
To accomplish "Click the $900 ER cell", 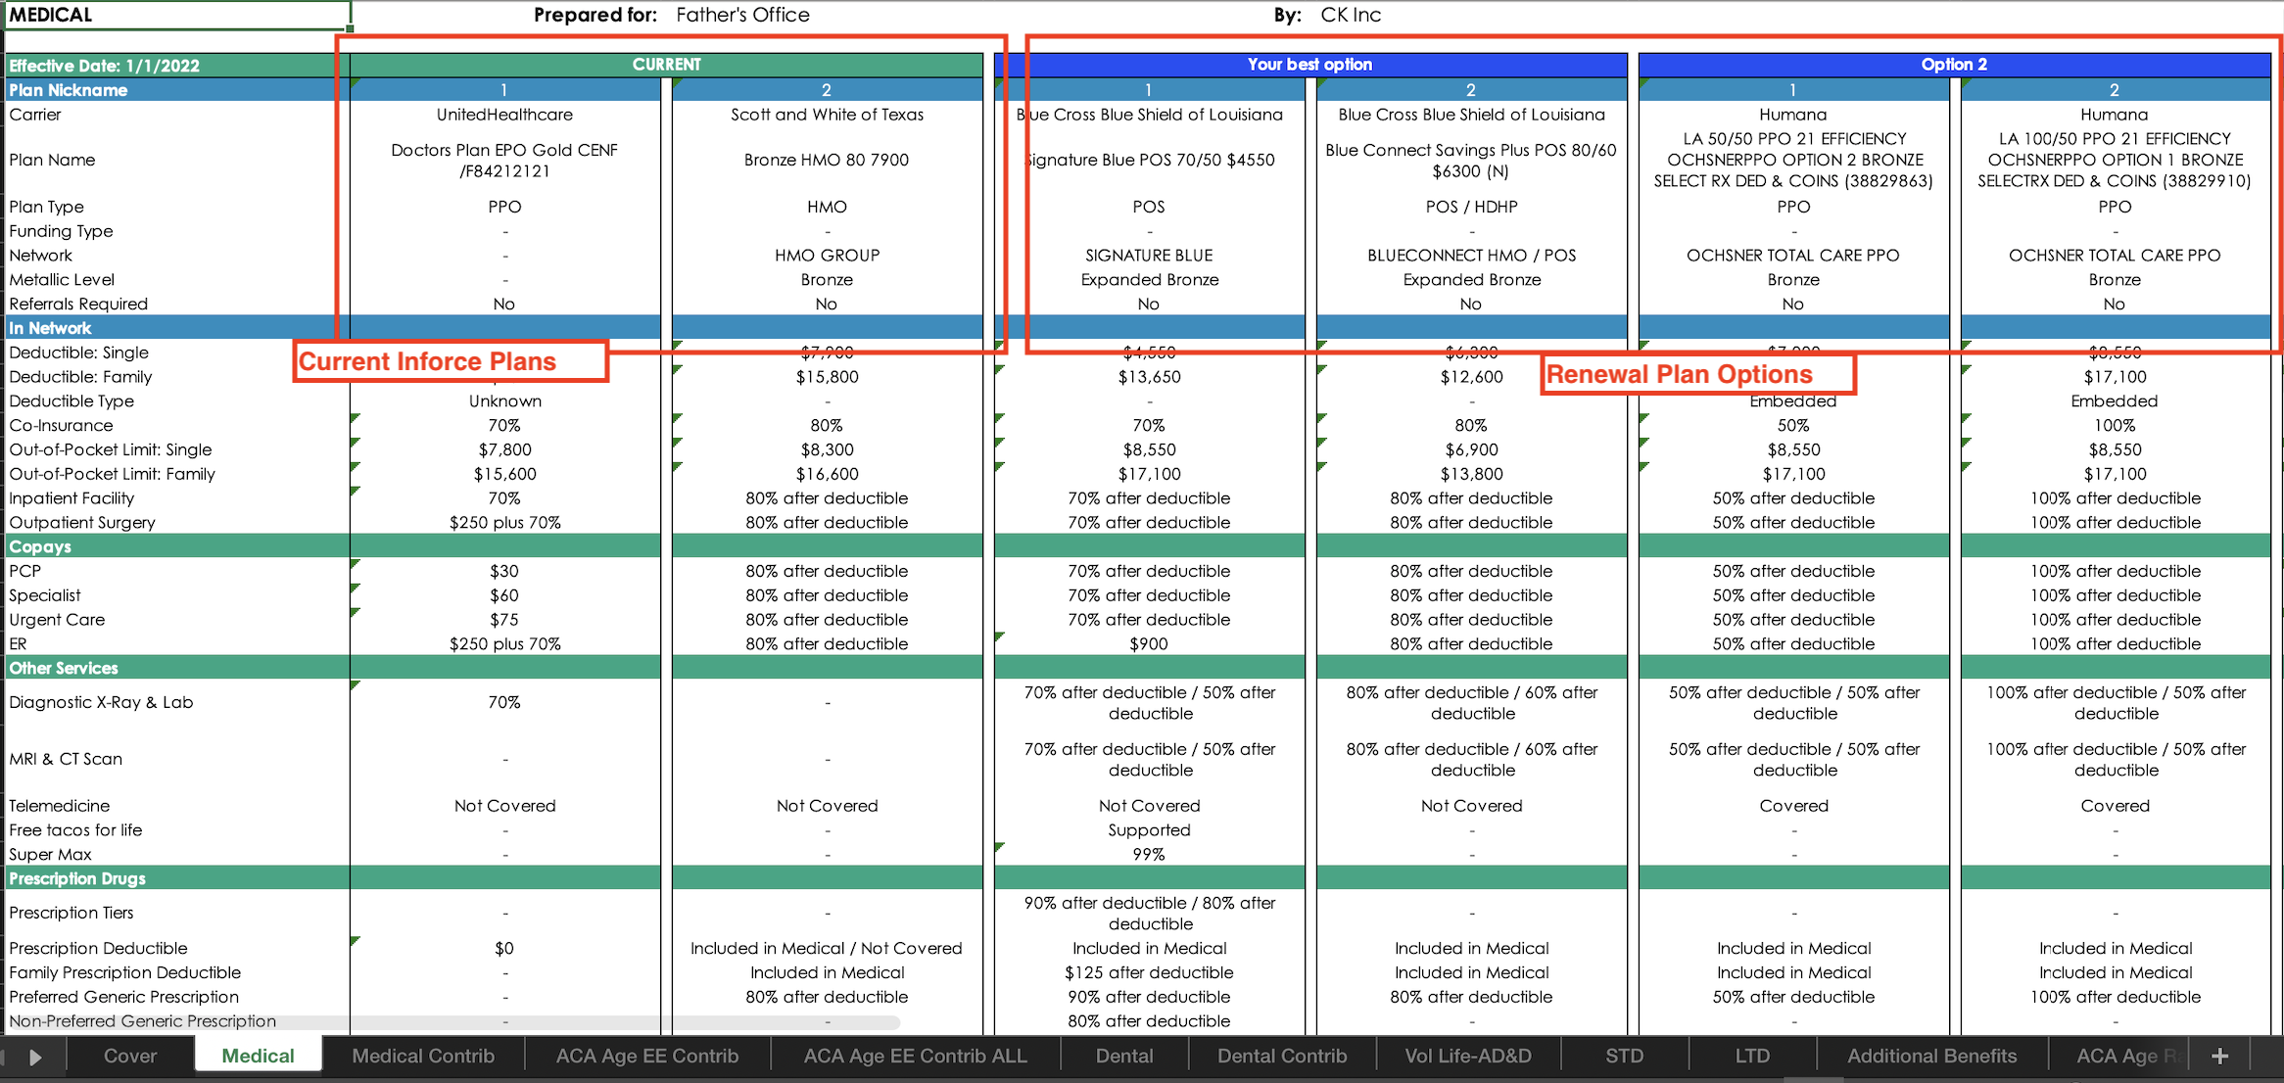I will (x=1149, y=644).
